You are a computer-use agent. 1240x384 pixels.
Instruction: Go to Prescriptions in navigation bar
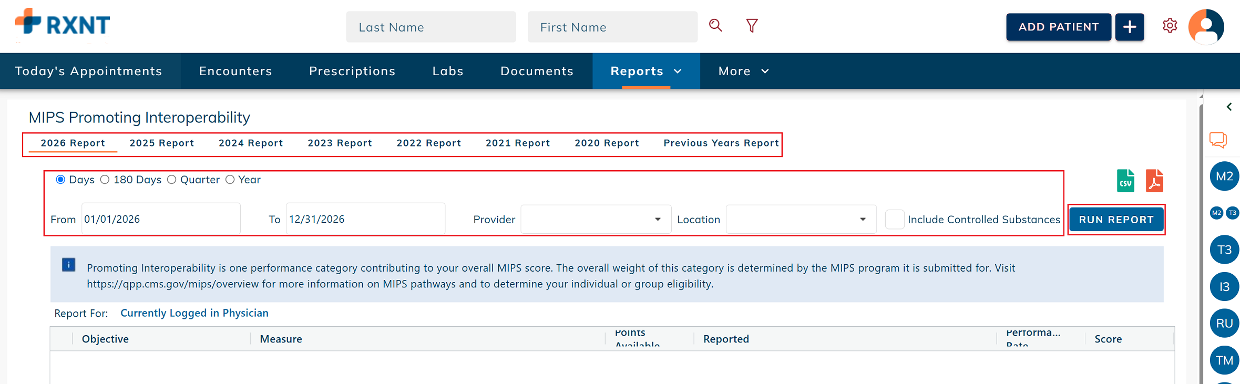pyautogui.click(x=352, y=71)
